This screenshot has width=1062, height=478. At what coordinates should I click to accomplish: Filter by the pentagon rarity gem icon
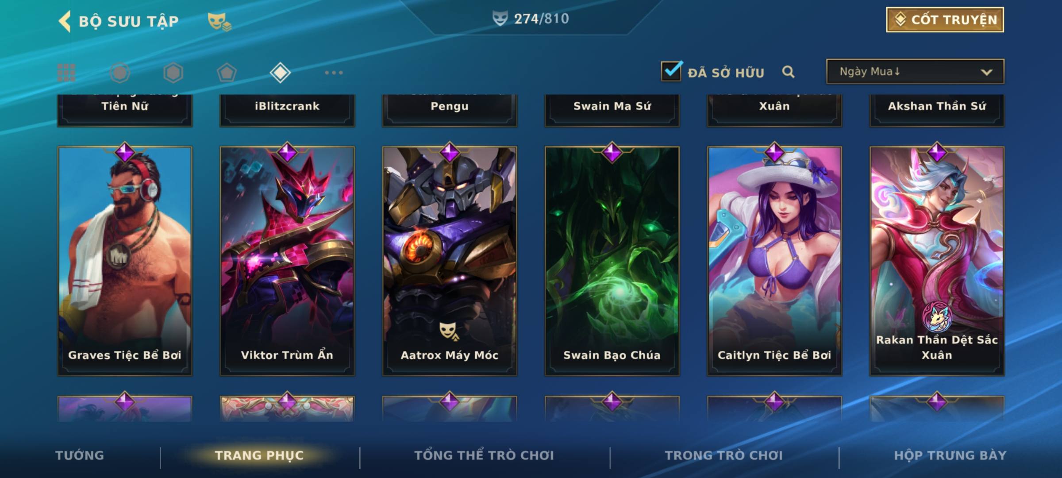pyautogui.click(x=227, y=73)
